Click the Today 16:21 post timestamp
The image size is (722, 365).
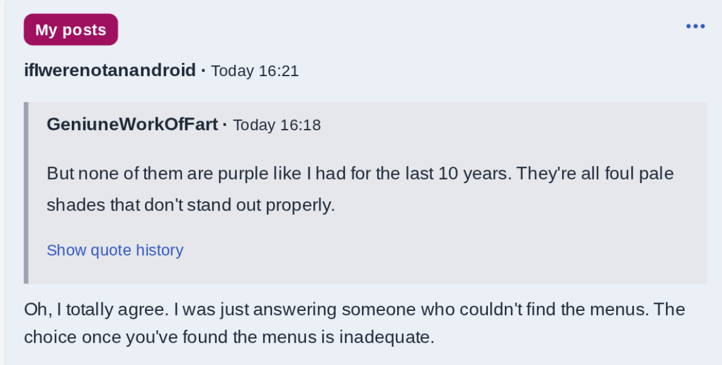pos(255,71)
